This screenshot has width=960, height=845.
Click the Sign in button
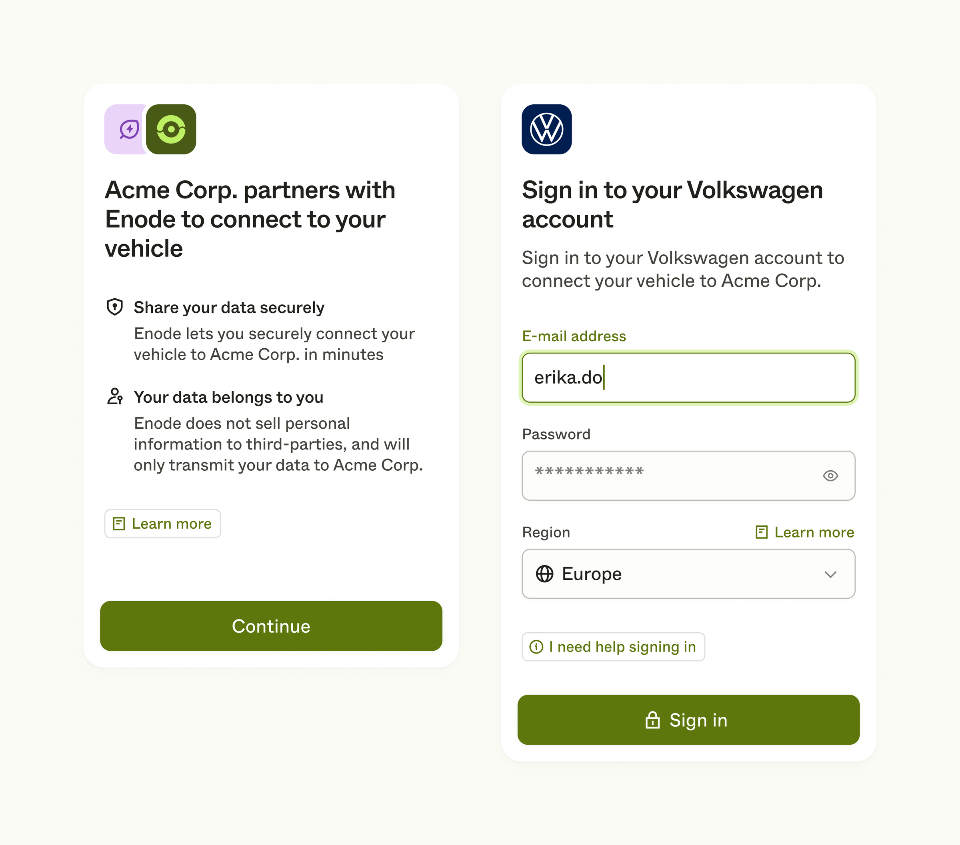(x=688, y=719)
